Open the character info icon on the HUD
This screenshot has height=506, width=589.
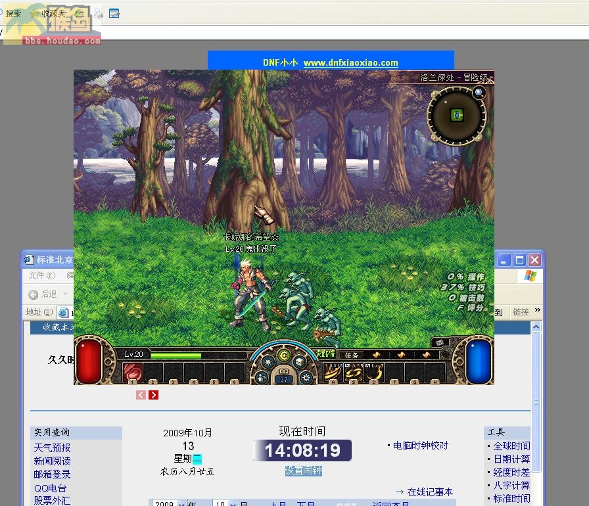[x=262, y=377]
